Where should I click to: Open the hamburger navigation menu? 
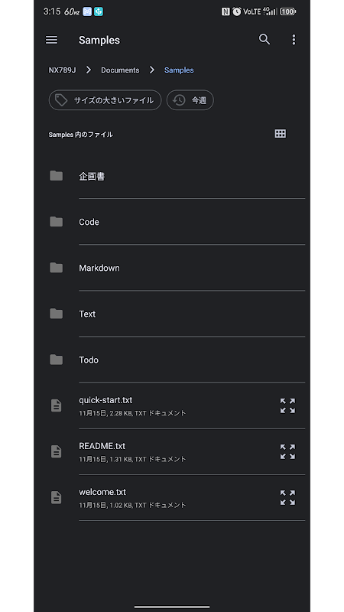pyautogui.click(x=51, y=40)
